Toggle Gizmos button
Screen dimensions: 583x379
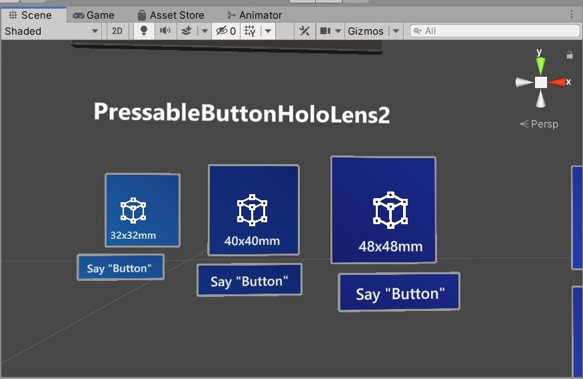pos(366,31)
